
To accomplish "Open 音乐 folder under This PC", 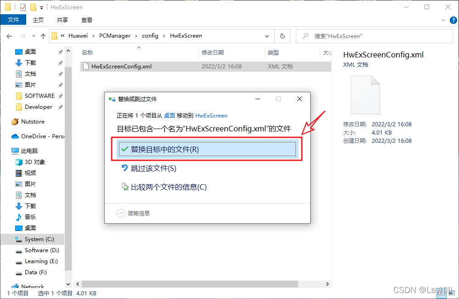I will click(x=30, y=217).
